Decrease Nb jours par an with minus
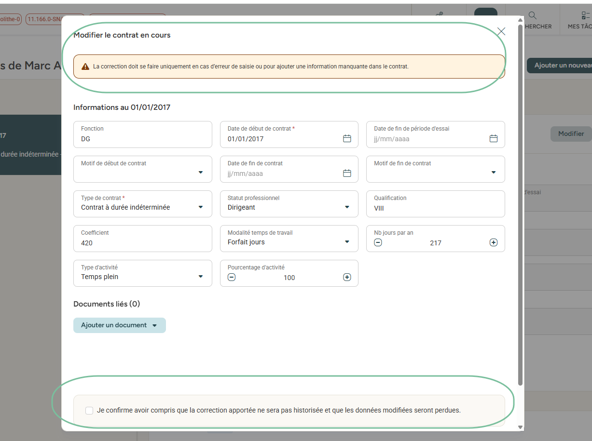592x441 pixels. click(378, 243)
